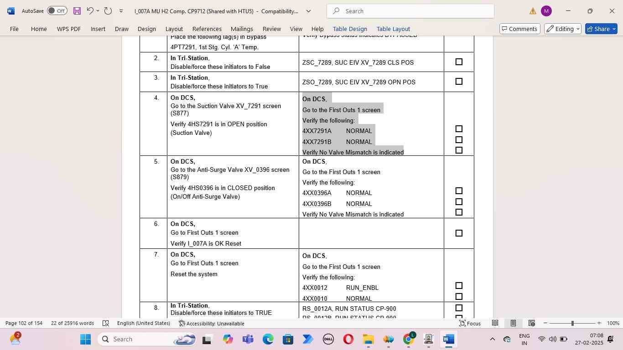623x350 pixels.
Task: Open Microsoft Edge from taskbar
Action: pos(268,339)
